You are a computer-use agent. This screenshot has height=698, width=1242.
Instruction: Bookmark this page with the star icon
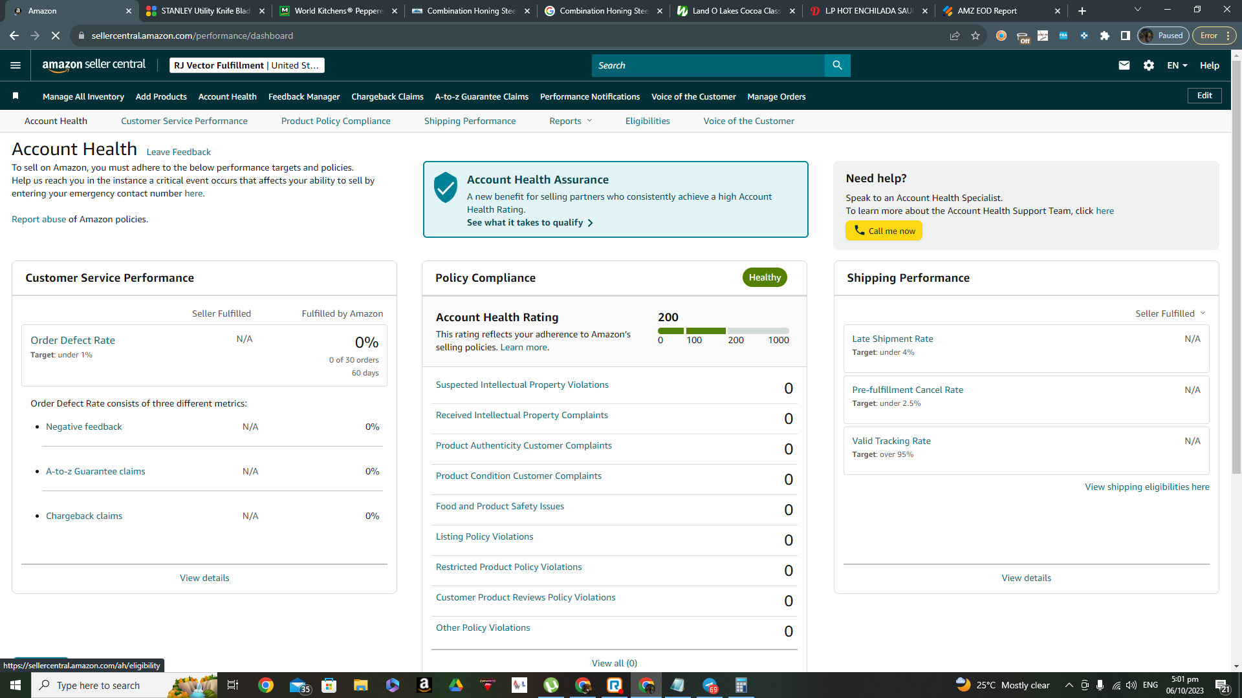click(x=975, y=36)
